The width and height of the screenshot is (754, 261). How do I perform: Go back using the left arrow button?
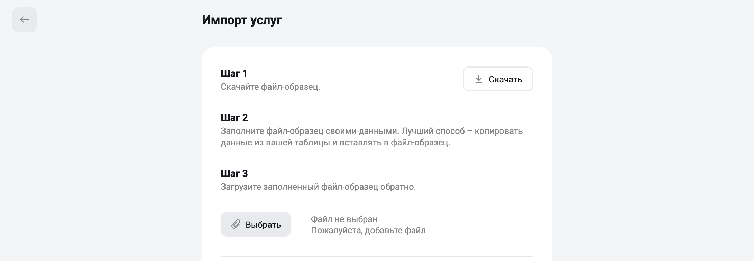[25, 20]
